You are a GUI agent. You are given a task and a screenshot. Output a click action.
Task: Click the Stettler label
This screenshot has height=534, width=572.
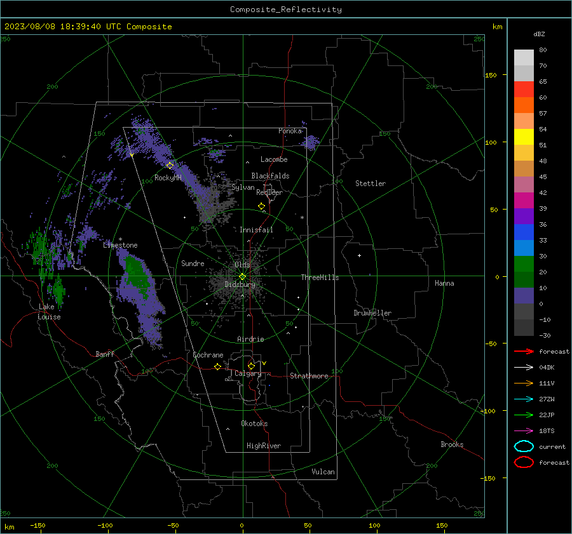[x=371, y=184]
